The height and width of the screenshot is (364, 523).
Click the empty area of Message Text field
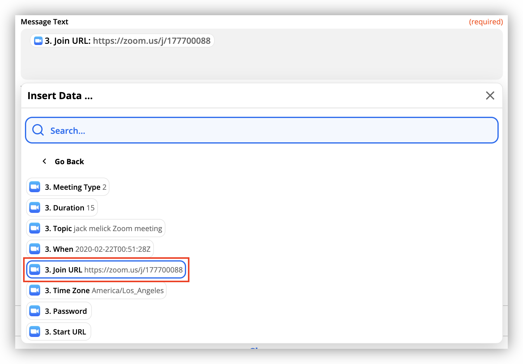click(261, 64)
